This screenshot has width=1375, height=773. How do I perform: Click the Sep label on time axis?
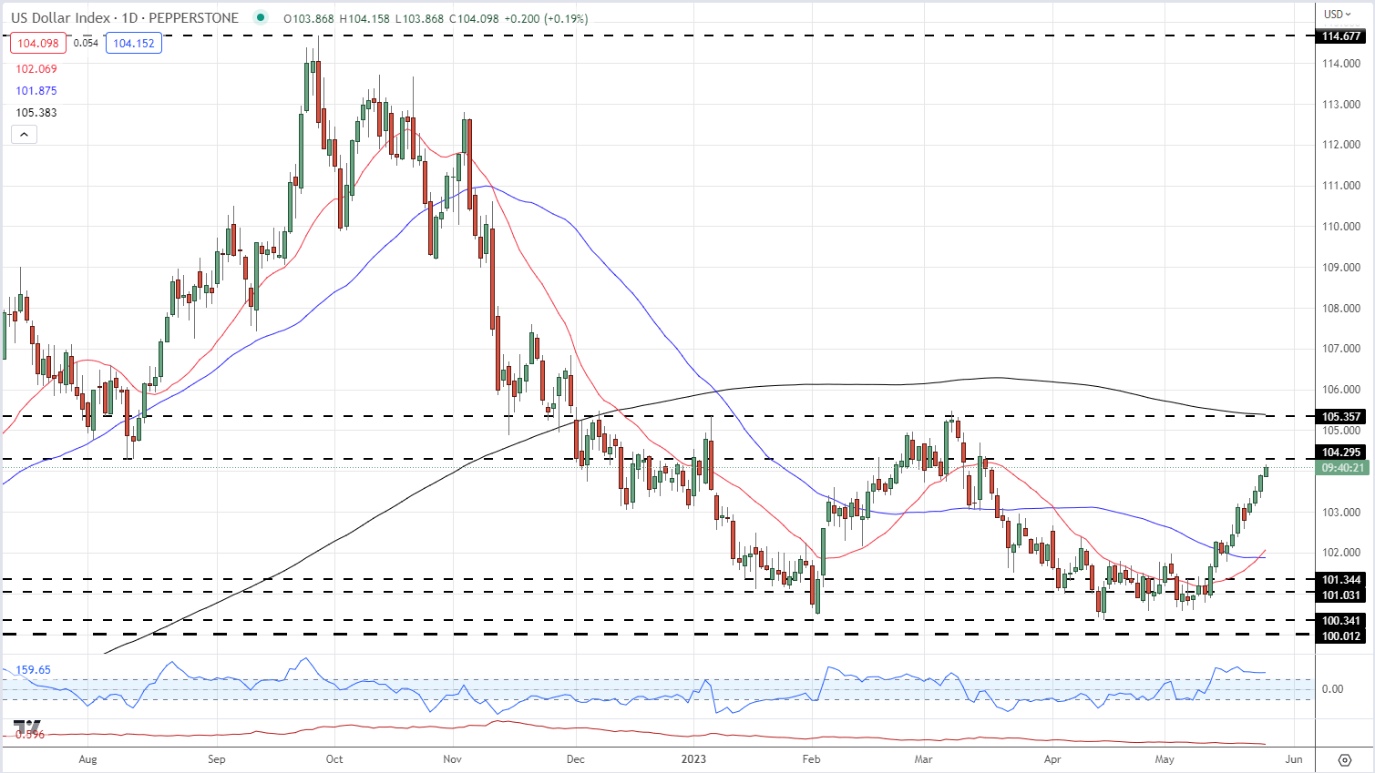point(216,759)
